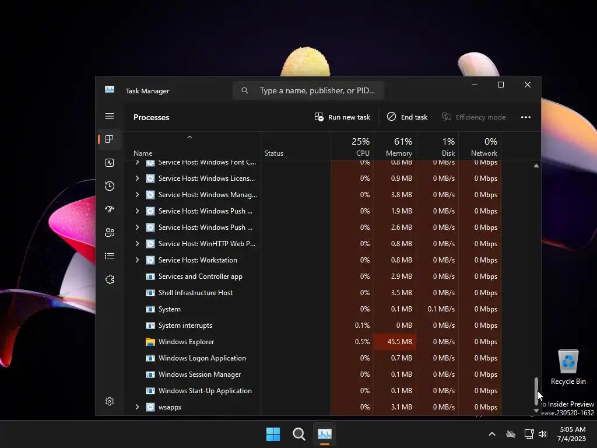This screenshot has height=448, width=597.
Task: Click the End task button
Action: 407,117
